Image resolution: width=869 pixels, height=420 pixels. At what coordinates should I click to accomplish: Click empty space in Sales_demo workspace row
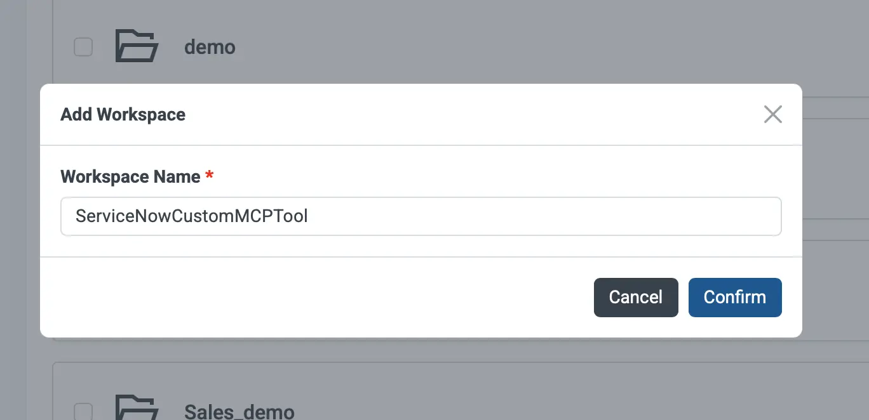508,400
